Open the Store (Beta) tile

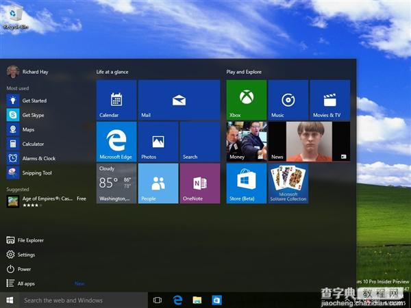tap(247, 183)
